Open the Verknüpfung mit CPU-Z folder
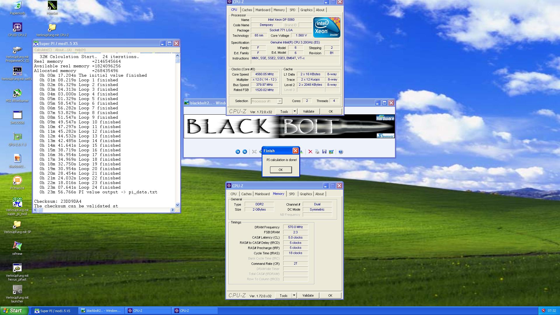560x315 pixels. [x=52, y=30]
